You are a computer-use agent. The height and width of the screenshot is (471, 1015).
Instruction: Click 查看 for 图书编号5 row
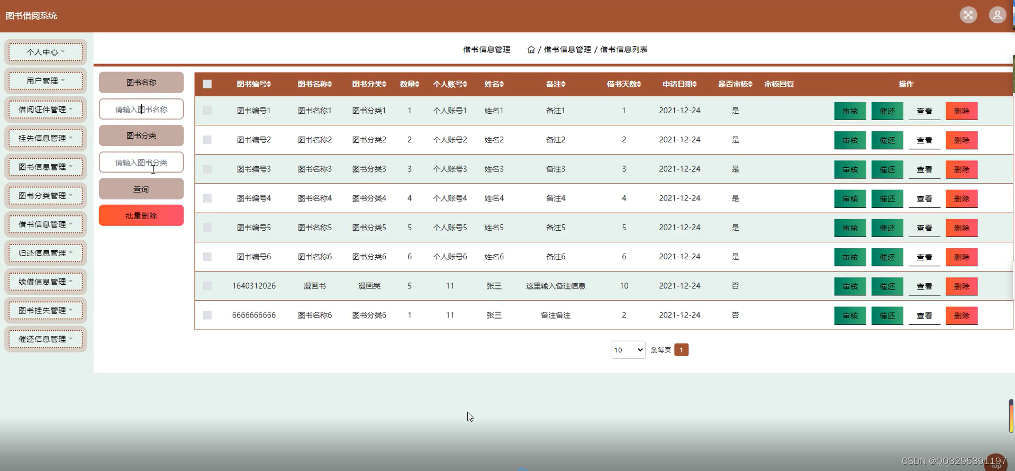pos(925,228)
